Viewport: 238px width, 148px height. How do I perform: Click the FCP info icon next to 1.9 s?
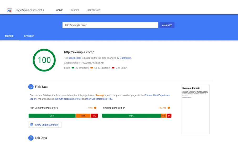[x=95, y=108]
